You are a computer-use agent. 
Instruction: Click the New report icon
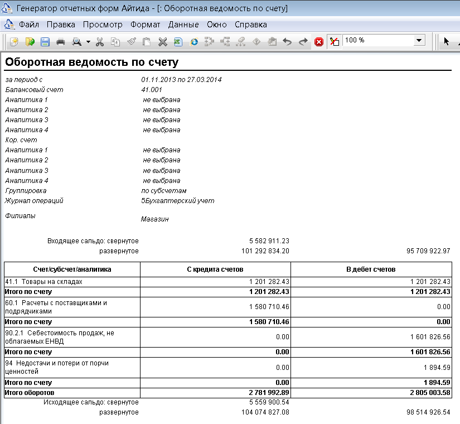14,42
